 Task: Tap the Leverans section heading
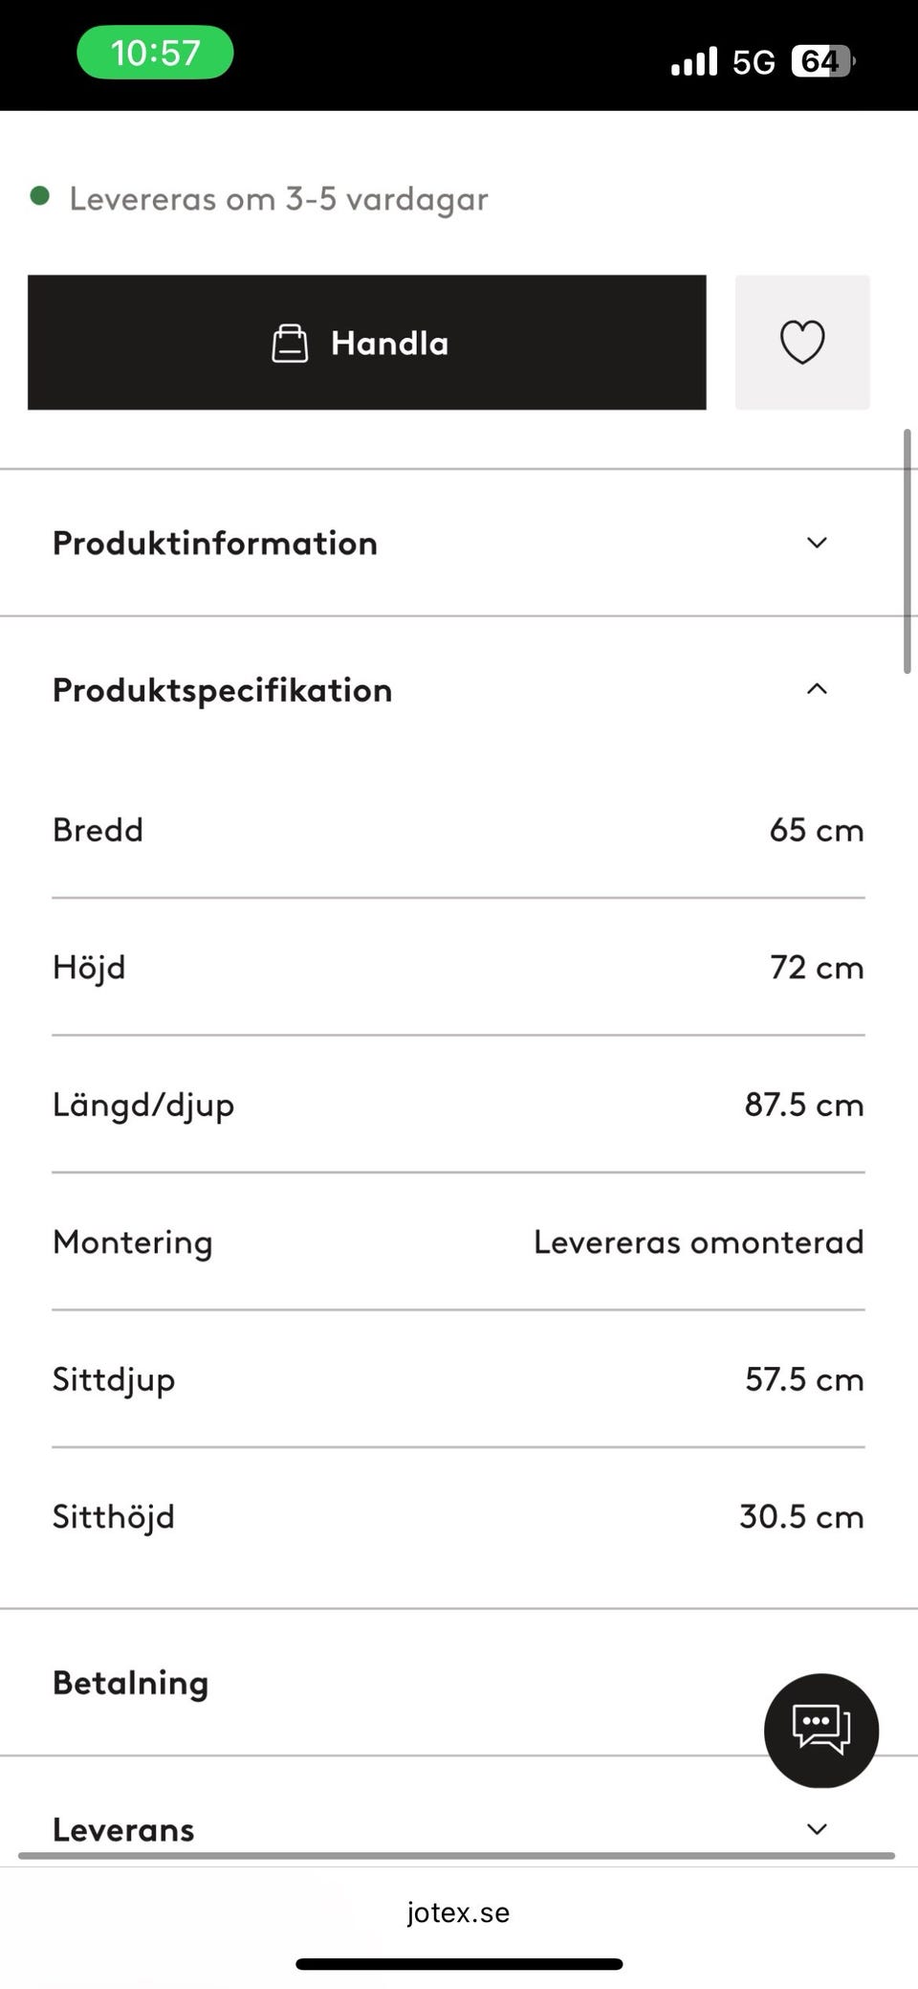pyautogui.click(x=123, y=1829)
